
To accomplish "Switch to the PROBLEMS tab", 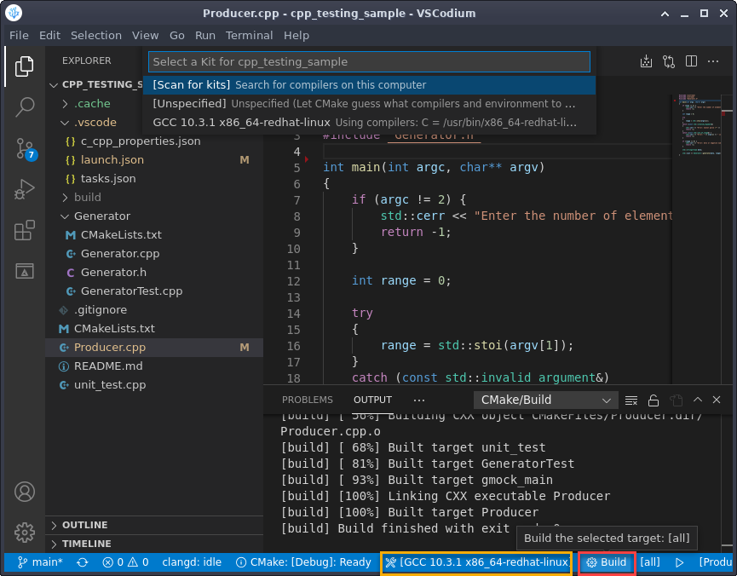I will [307, 400].
